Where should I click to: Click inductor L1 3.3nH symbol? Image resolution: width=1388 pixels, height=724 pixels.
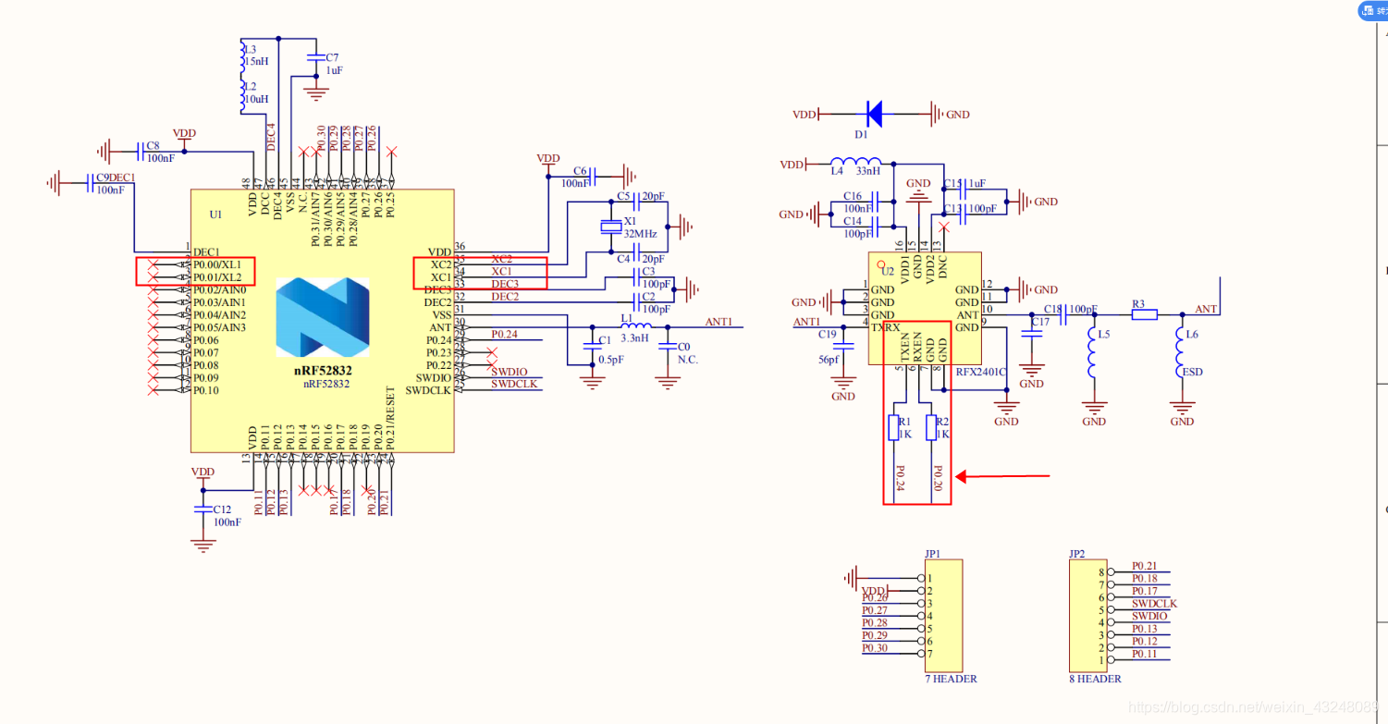click(634, 326)
